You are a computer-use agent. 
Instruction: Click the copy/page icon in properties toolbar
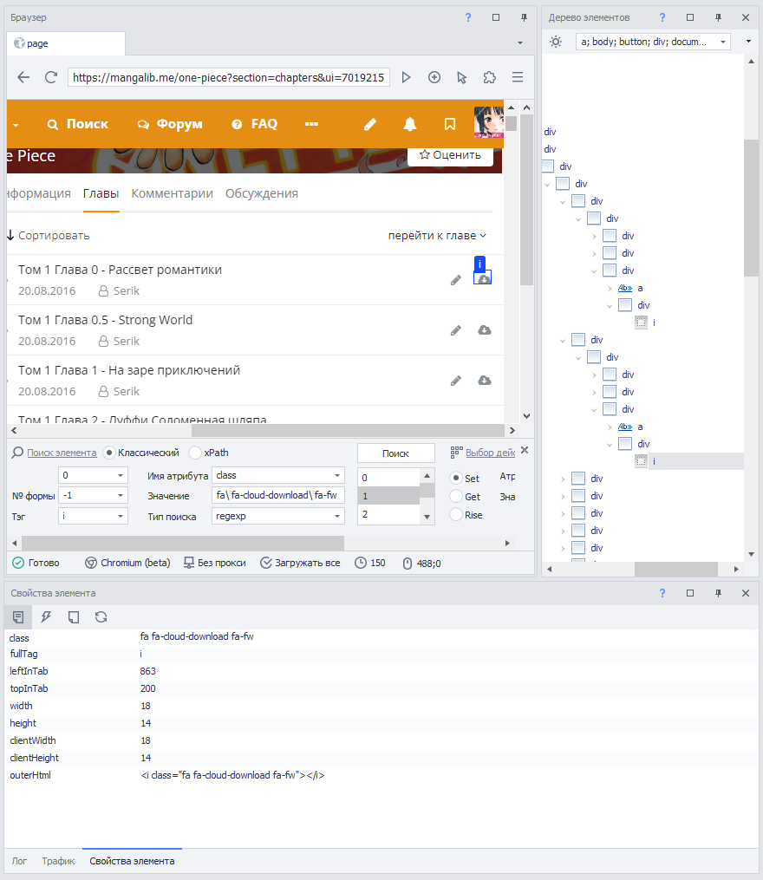pos(74,617)
